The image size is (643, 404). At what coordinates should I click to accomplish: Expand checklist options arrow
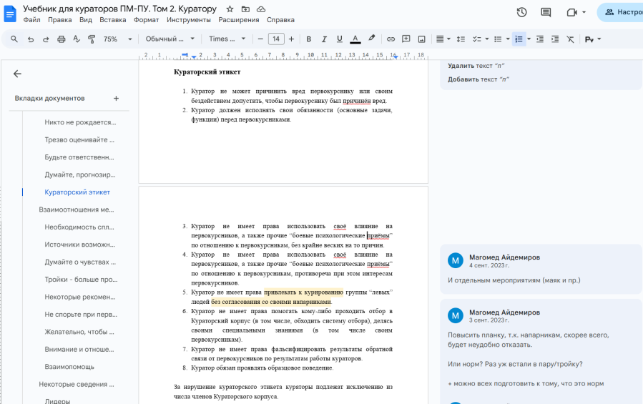[487, 39]
